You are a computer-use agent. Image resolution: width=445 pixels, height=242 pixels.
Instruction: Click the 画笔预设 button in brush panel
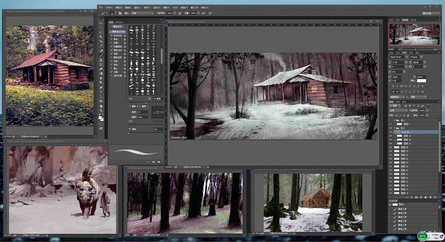[119, 26]
